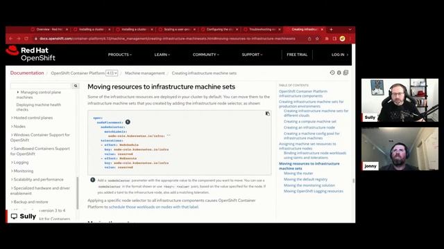Click the multi-page view icon in breadcrumb bar
The height and width of the screenshot is (249, 444).
coord(345,73)
